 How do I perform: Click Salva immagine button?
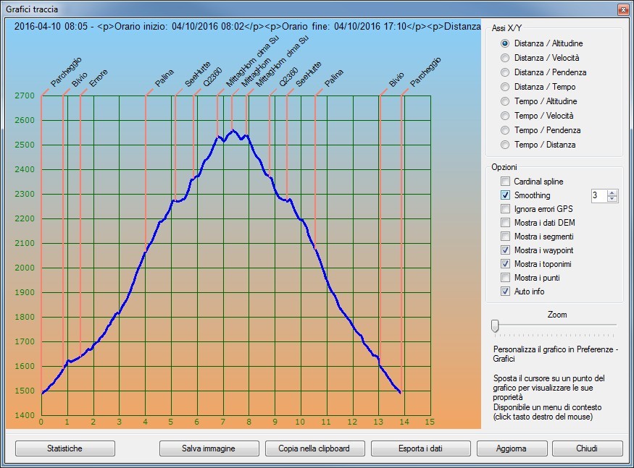click(209, 448)
